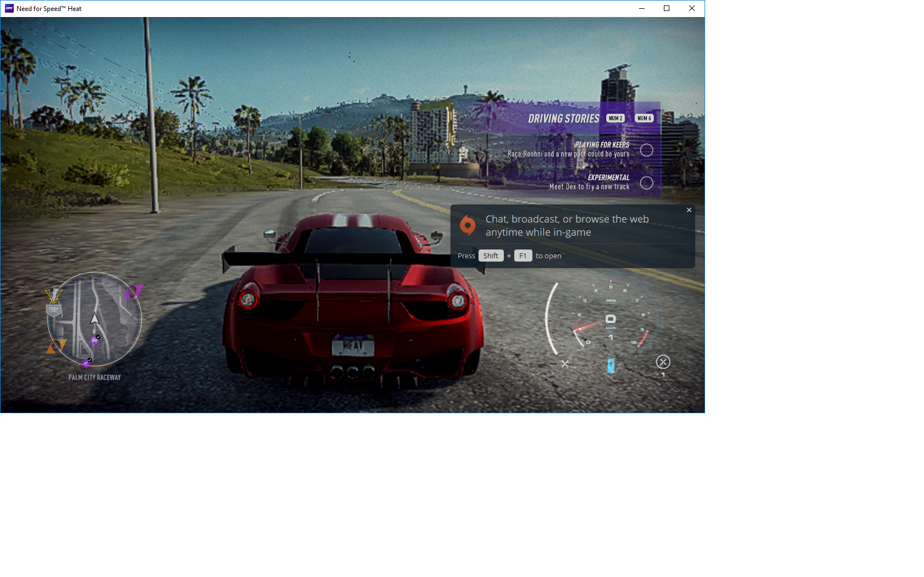
Task: Minimize the Need for Speed Heat window
Action: 641,8
